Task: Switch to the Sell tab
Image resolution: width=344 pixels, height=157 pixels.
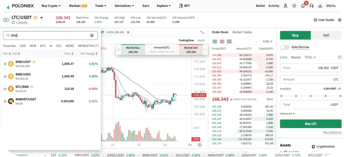Action: pyautogui.click(x=326, y=35)
